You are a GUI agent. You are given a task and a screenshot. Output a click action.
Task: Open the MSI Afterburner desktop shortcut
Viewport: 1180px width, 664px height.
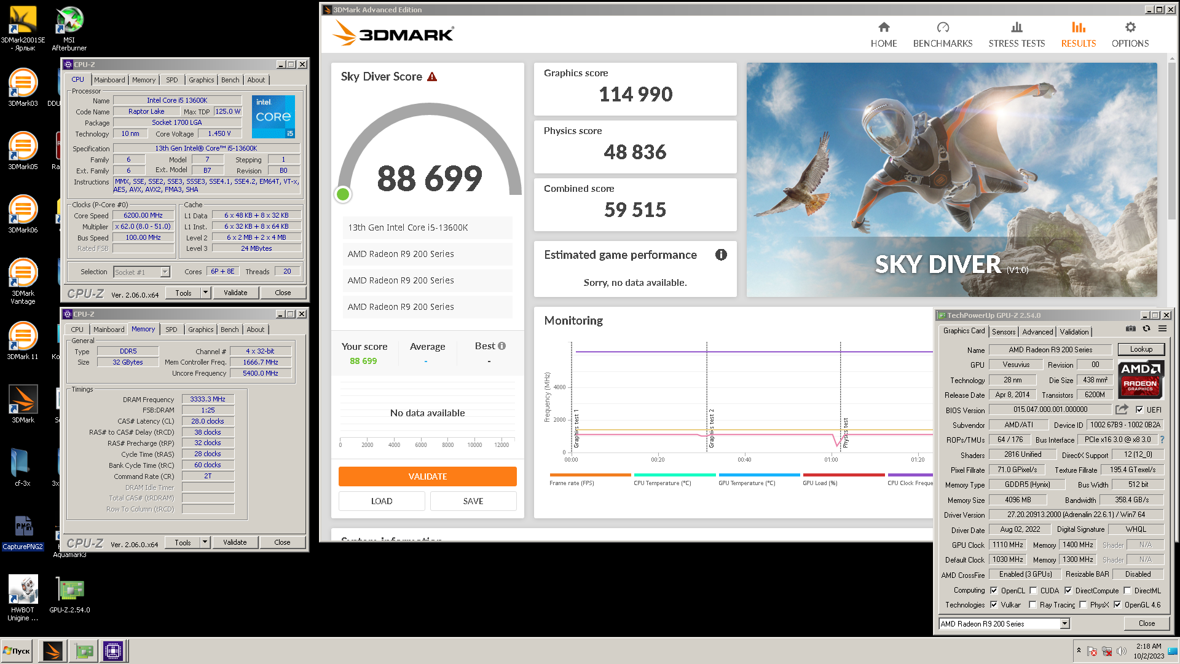tap(69, 28)
